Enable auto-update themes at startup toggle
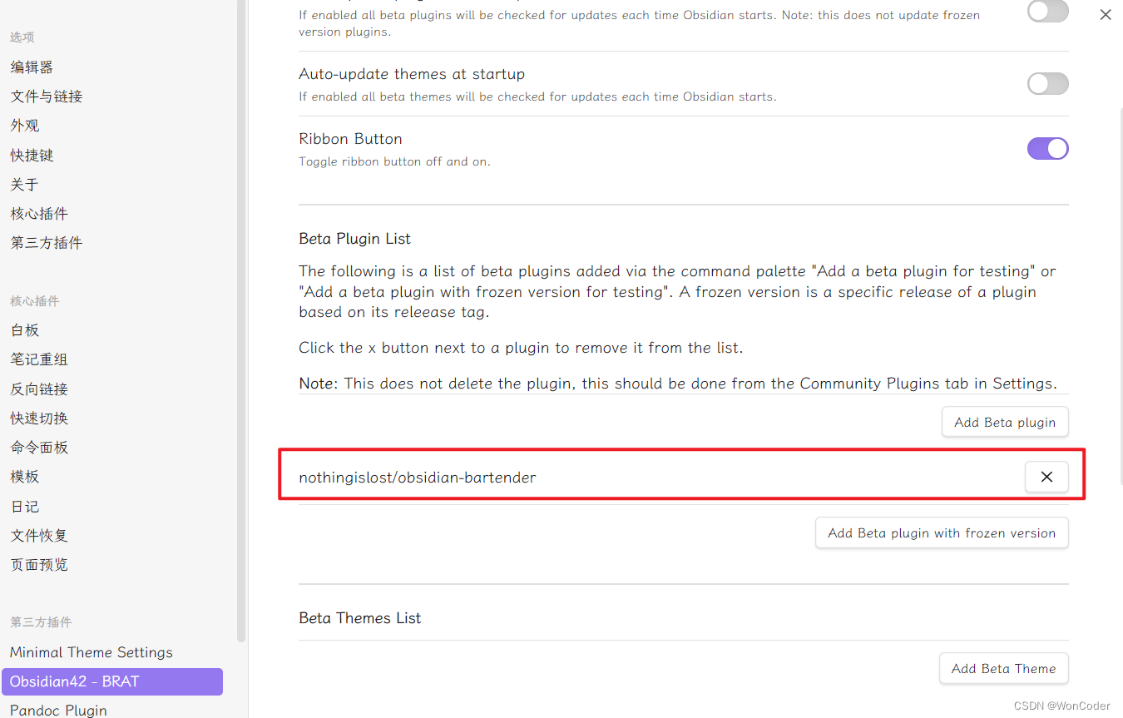This screenshot has width=1123, height=718. tap(1048, 83)
